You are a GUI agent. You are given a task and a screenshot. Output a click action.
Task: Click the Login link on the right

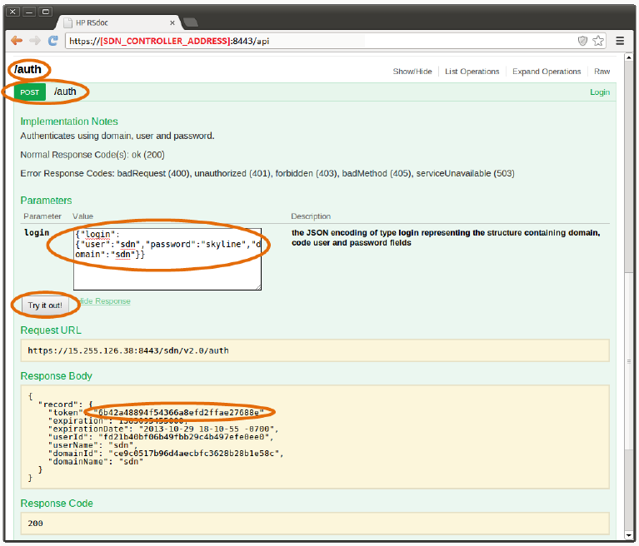[599, 92]
